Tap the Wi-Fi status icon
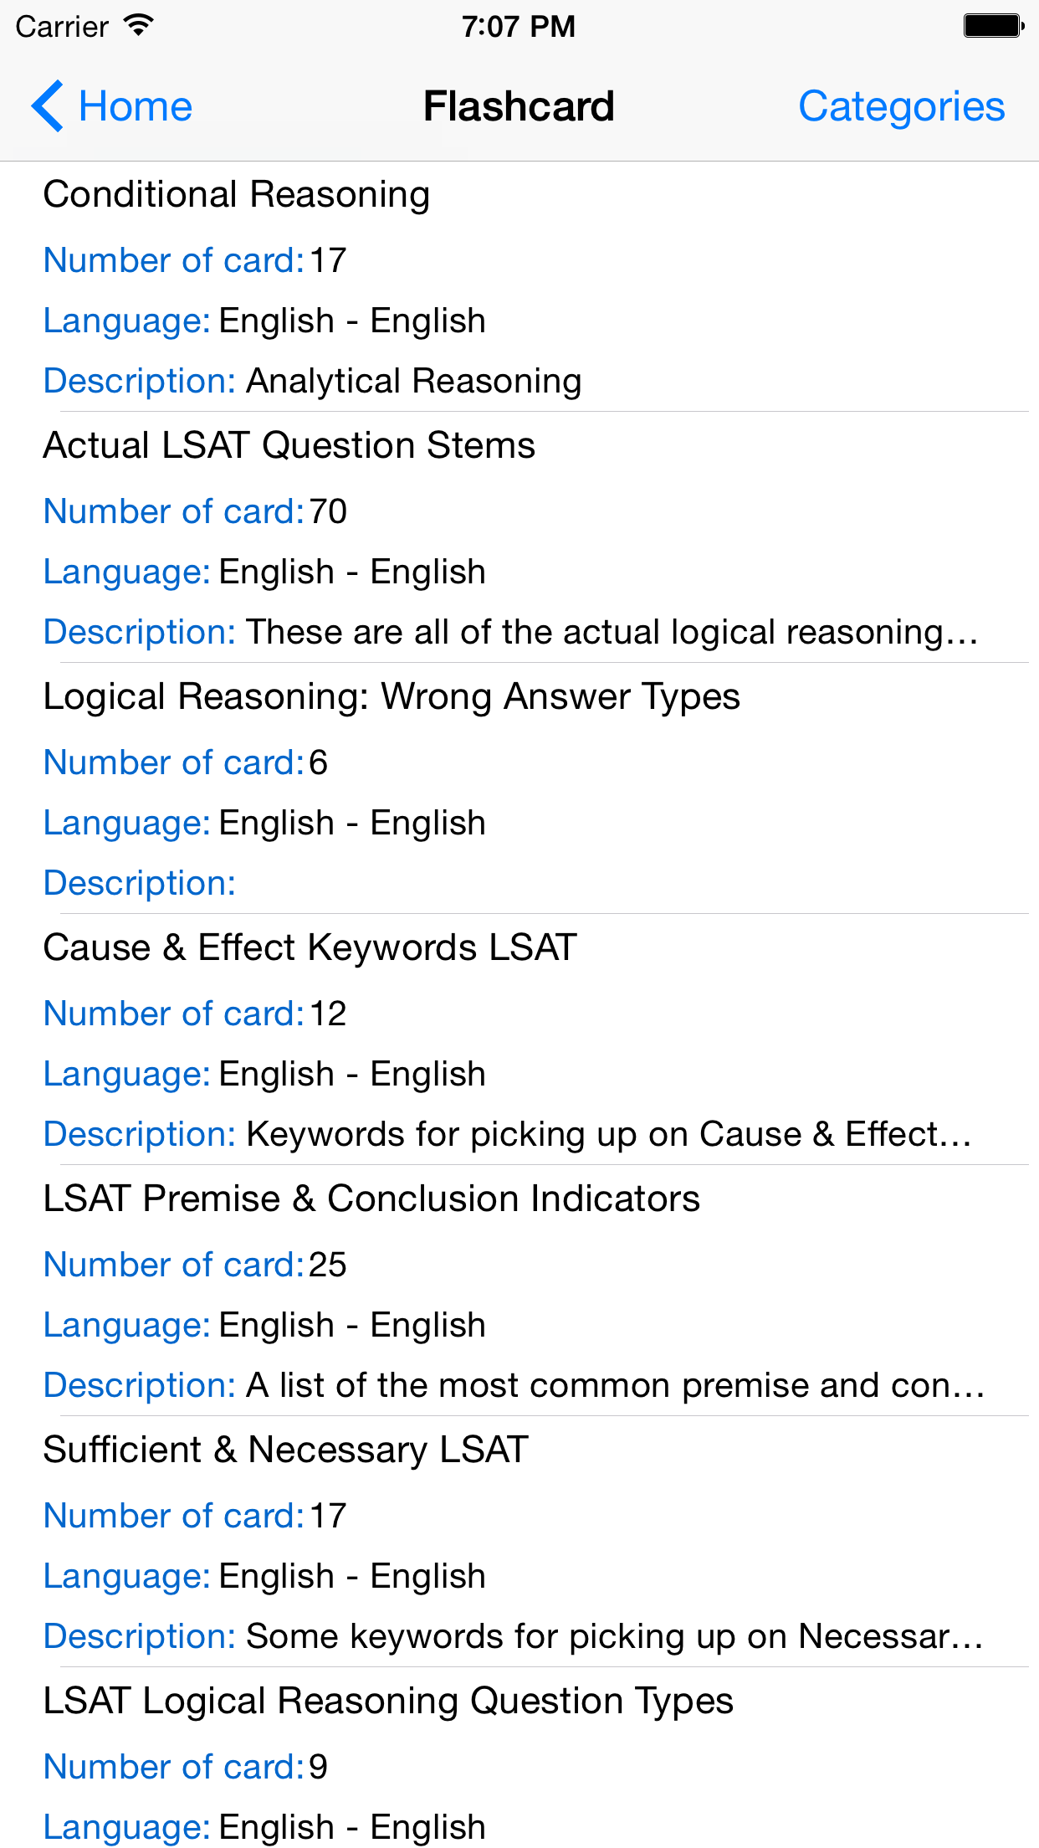Viewport: 1039px width, 1848px height. 138,25
